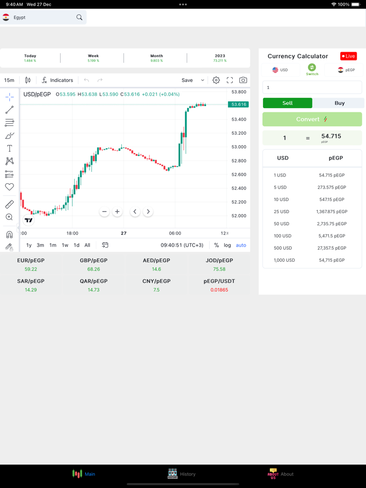This screenshot has height=488, width=366.
Task: Select the trend line drawing tool
Action: tap(9, 110)
